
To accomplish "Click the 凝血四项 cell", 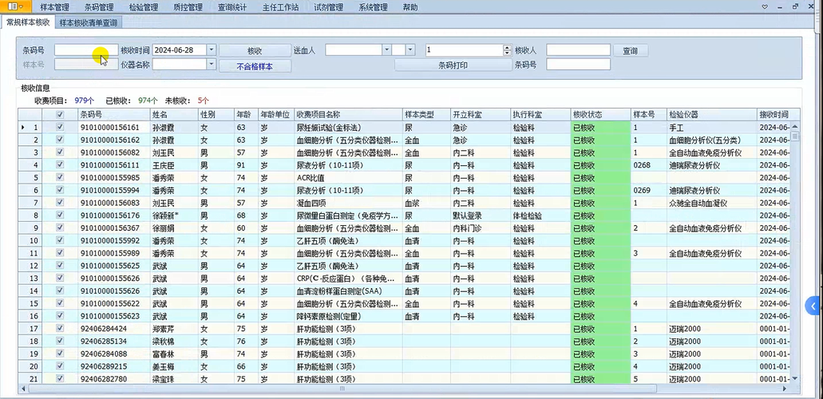I will pos(347,203).
